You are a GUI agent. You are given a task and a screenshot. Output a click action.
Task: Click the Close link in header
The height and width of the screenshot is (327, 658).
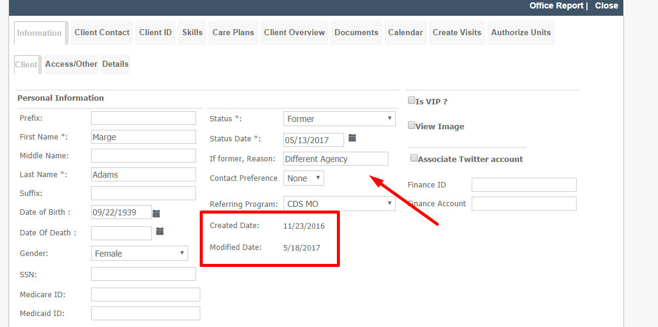pyautogui.click(x=606, y=6)
